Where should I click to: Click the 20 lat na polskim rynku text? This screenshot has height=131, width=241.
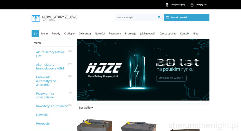tap(178, 65)
